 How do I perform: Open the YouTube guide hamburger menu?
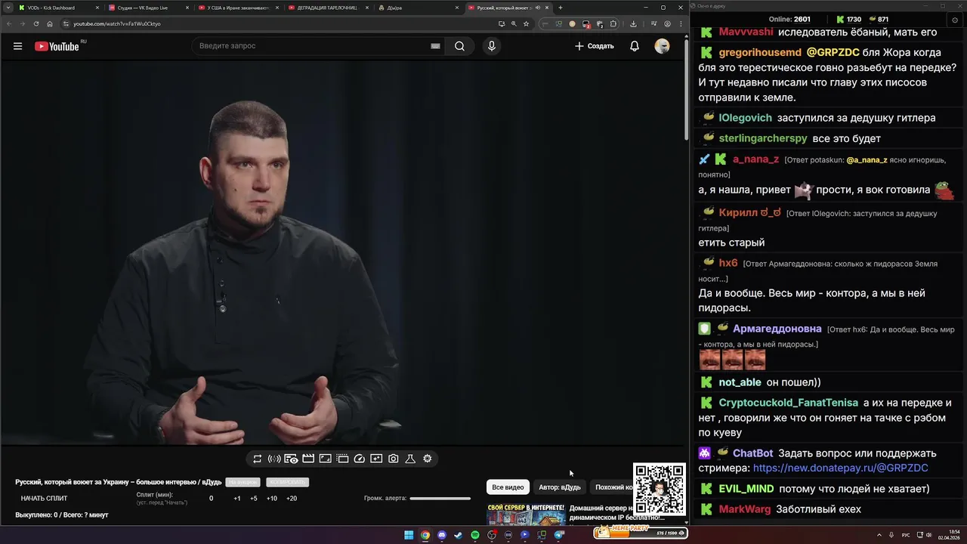(x=17, y=46)
